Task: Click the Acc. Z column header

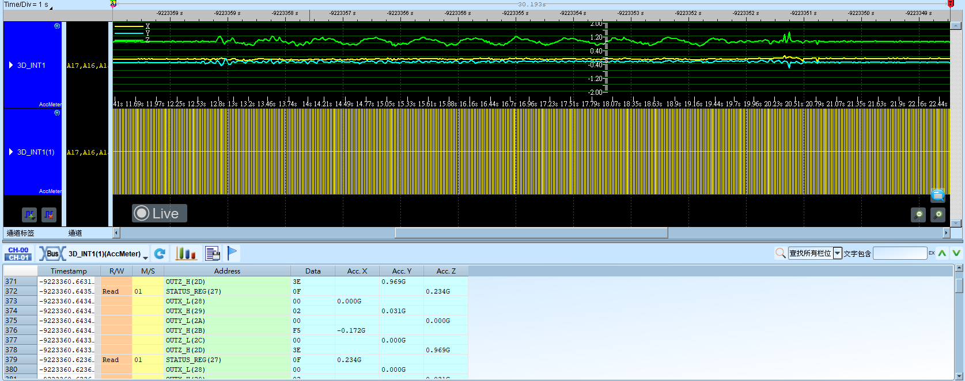Action: point(446,271)
